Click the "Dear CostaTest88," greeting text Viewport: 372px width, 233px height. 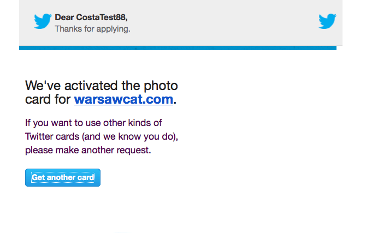click(x=91, y=17)
